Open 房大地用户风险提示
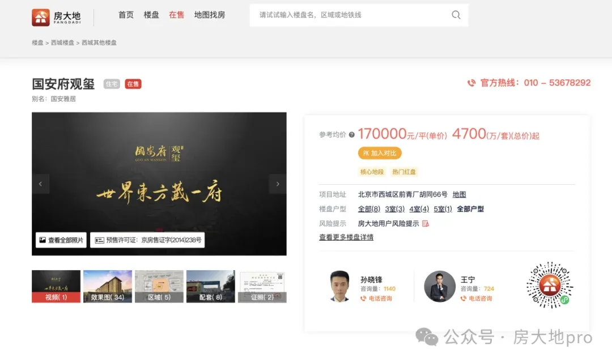 (388, 224)
